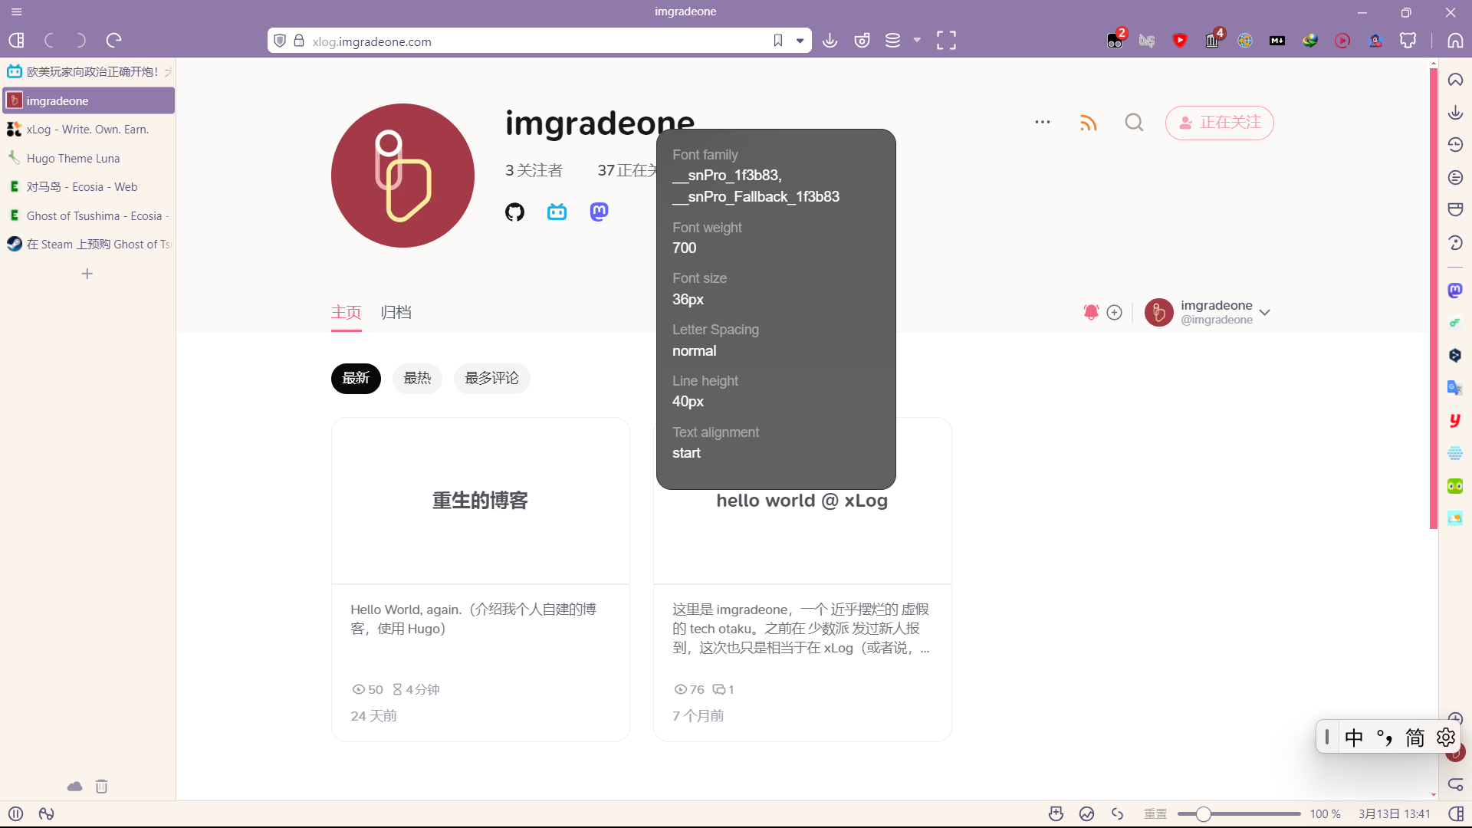This screenshot has width=1472, height=828.
Task: Switch to the 欧美玩家向政治正确开炮 tab
Action: [89, 72]
